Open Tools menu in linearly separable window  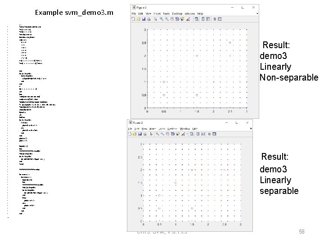(162, 129)
